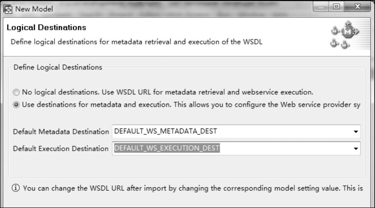Select the 'No logical destinations' radio button

(16, 92)
